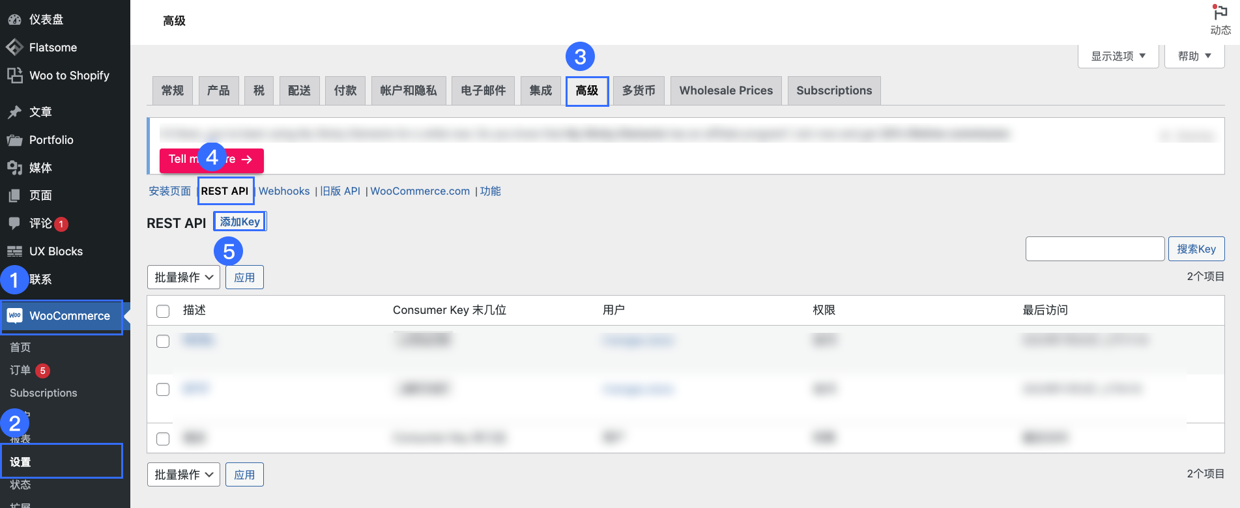Open the 旧版 API link
The width and height of the screenshot is (1240, 508).
click(340, 191)
